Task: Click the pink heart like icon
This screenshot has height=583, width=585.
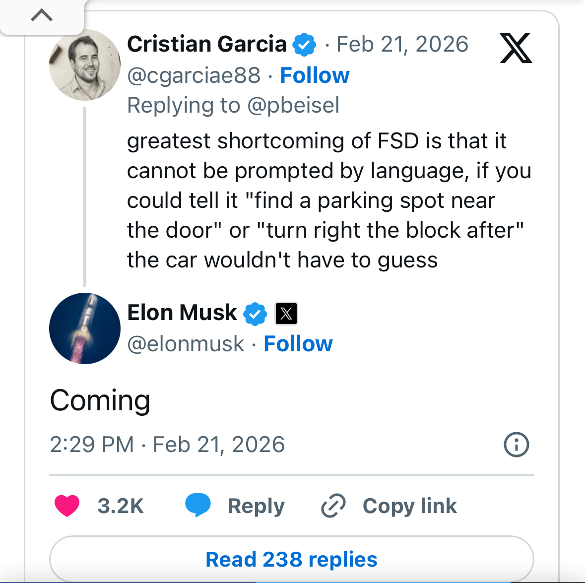Action: pos(67,506)
